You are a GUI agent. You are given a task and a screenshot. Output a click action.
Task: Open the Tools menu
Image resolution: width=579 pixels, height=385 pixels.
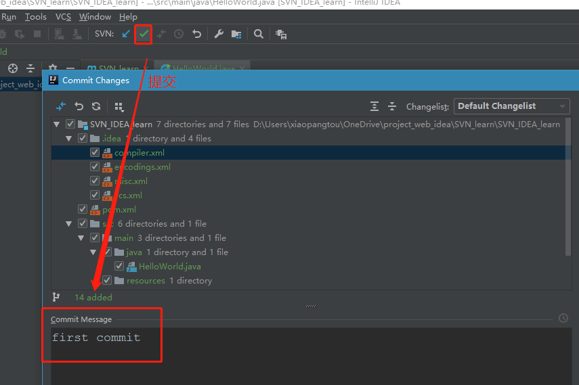pos(36,17)
